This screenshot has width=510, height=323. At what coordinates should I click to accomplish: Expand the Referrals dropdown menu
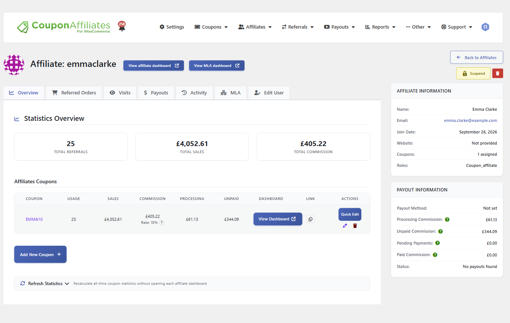(x=298, y=27)
